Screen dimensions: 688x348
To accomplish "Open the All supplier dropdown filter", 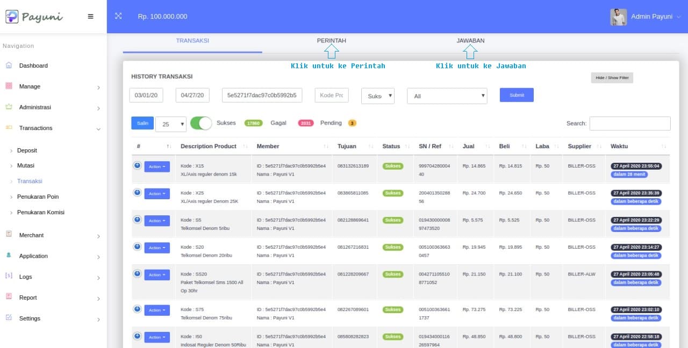I will pos(447,96).
